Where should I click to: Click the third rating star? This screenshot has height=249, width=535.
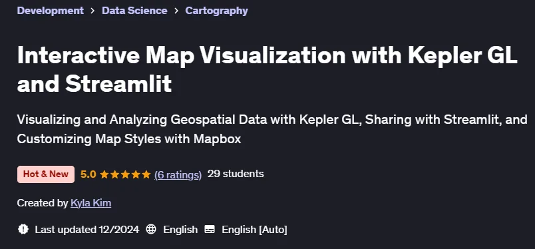click(x=125, y=174)
